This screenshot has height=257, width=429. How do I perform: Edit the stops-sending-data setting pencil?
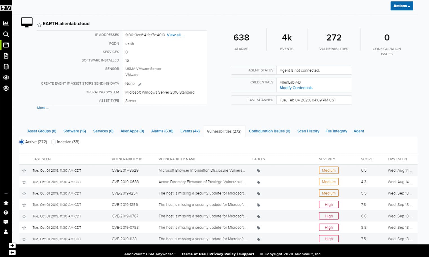(140, 84)
